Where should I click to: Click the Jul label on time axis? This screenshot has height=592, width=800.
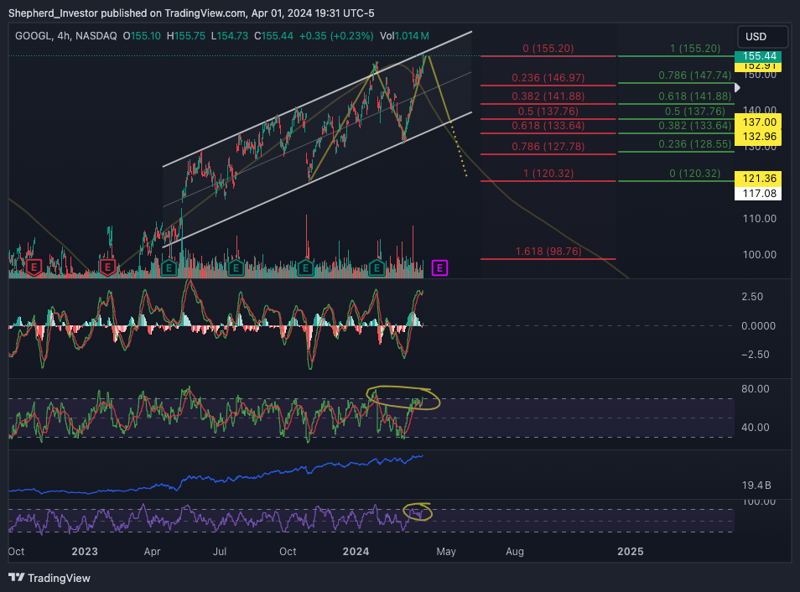(x=220, y=552)
